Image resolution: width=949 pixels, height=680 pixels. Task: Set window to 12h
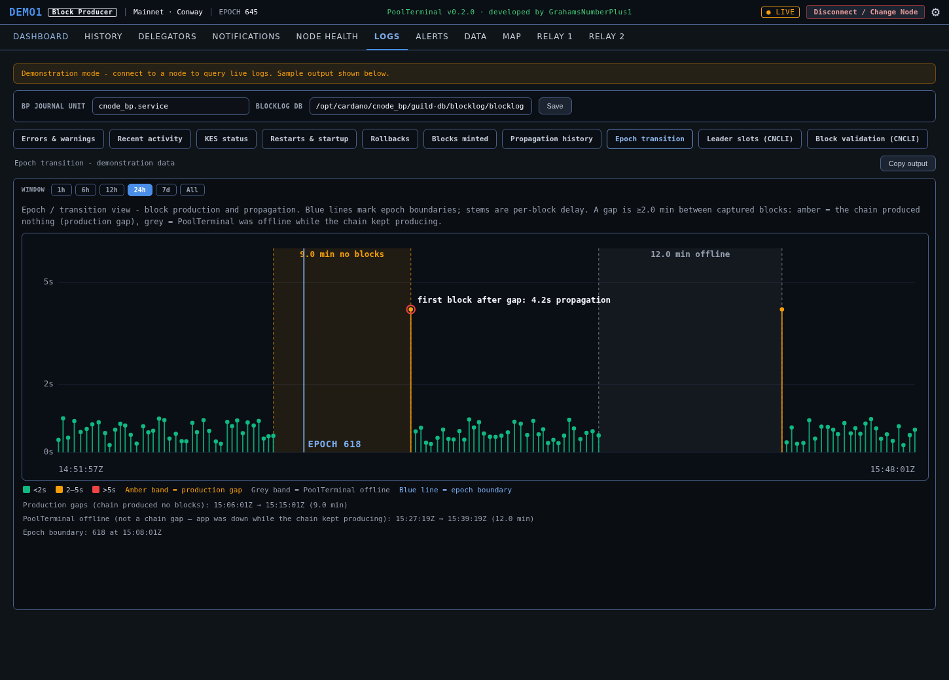112,190
